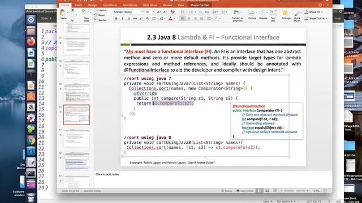The width and height of the screenshot is (362, 203).
Task: Click the Notes button in status bar
Action: [x=226, y=191]
